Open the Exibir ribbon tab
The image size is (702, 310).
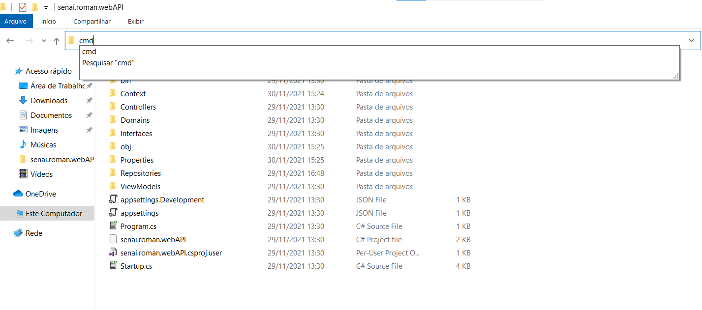pos(136,21)
